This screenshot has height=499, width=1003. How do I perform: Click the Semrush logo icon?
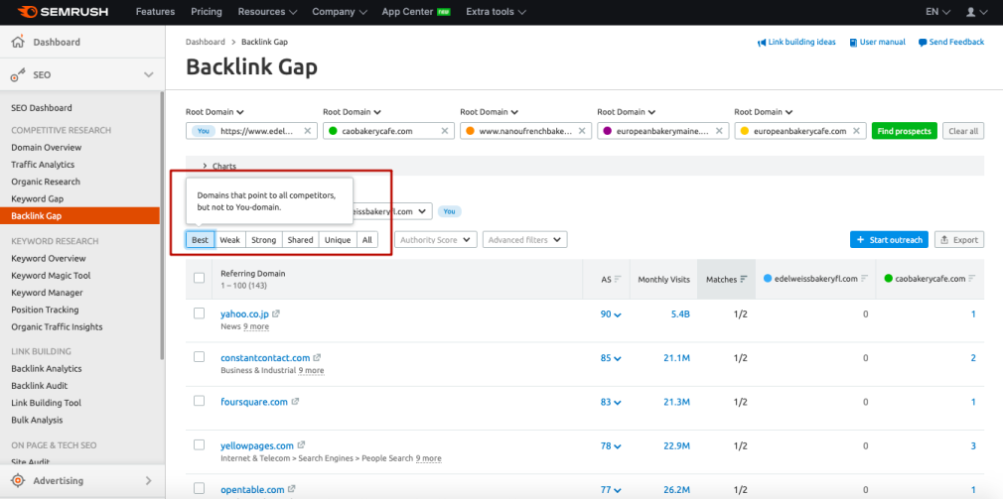23,12
